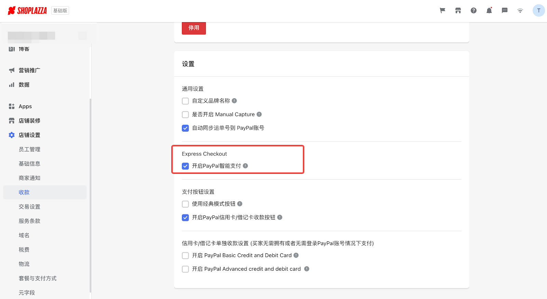Click the Apps grid icon
547x299 pixels.
pos(12,106)
